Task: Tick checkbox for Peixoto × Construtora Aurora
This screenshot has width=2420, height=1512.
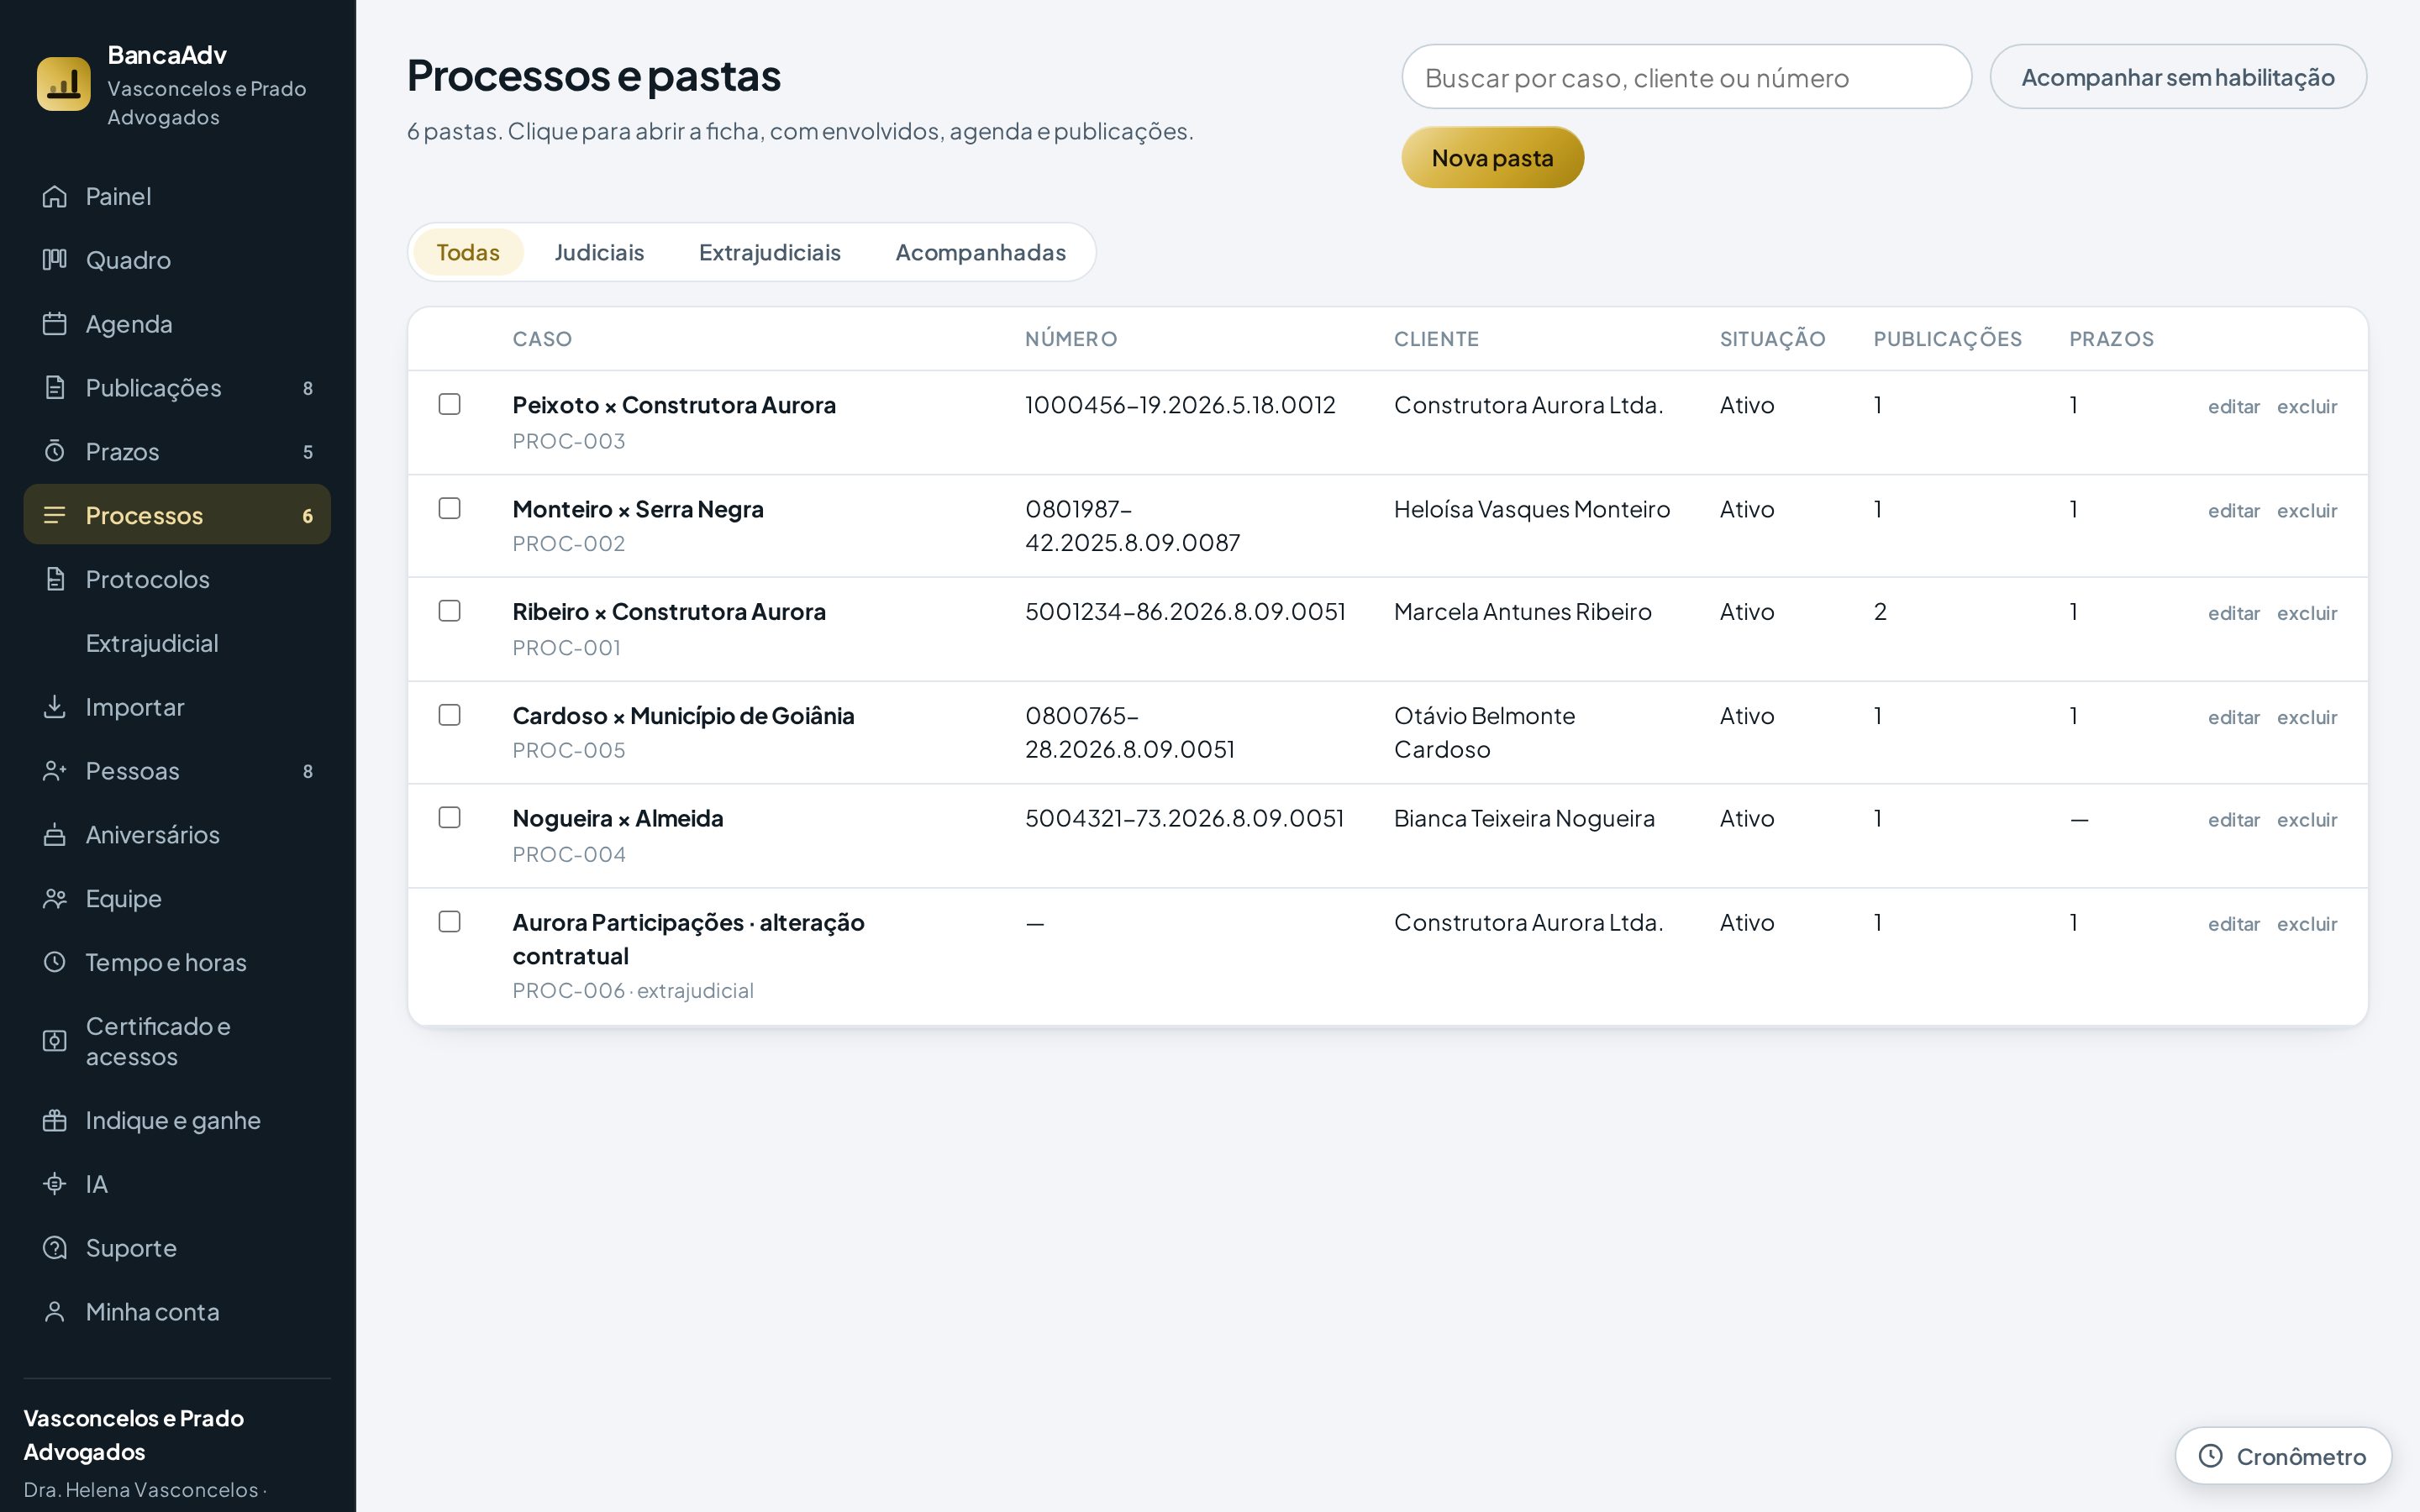Action: pyautogui.click(x=450, y=404)
